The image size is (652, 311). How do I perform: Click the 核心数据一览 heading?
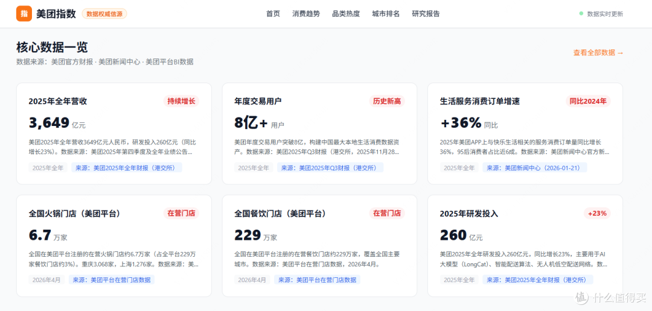[52, 48]
